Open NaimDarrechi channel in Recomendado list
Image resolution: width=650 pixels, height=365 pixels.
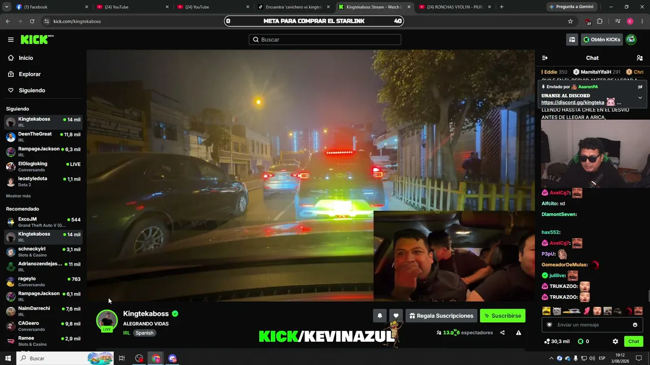pos(43,311)
